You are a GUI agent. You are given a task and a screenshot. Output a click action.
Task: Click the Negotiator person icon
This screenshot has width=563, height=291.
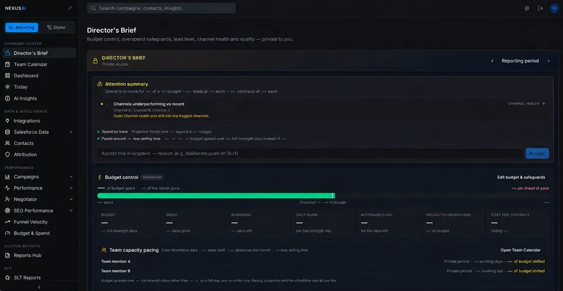click(x=8, y=199)
